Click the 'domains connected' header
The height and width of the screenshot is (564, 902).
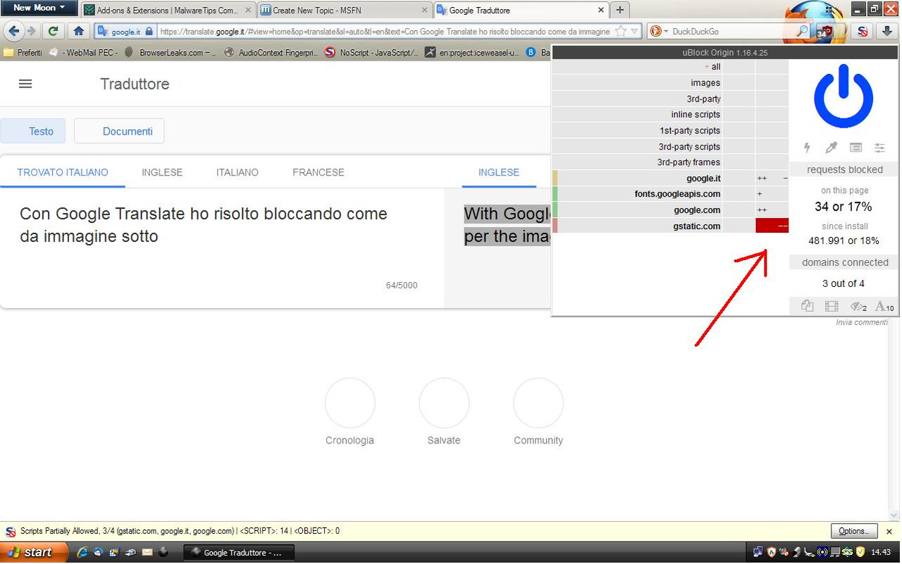[844, 262]
